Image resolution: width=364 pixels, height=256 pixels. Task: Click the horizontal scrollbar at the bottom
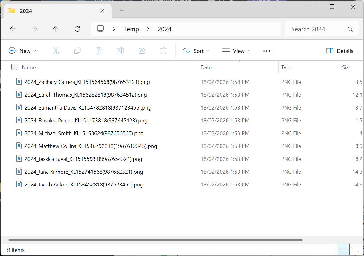point(155,240)
